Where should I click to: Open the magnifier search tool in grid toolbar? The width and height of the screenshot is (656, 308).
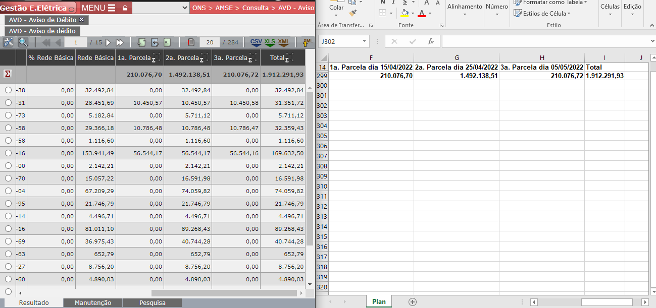[23, 42]
